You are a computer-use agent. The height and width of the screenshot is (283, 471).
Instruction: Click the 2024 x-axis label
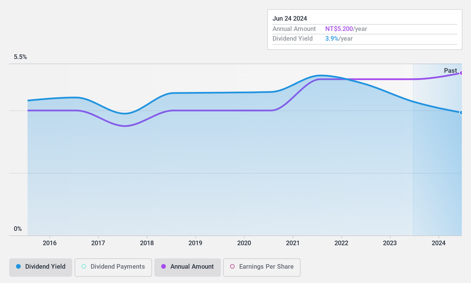click(x=439, y=243)
